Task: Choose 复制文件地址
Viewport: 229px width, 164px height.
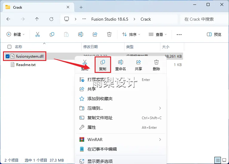Action: tap(121, 118)
